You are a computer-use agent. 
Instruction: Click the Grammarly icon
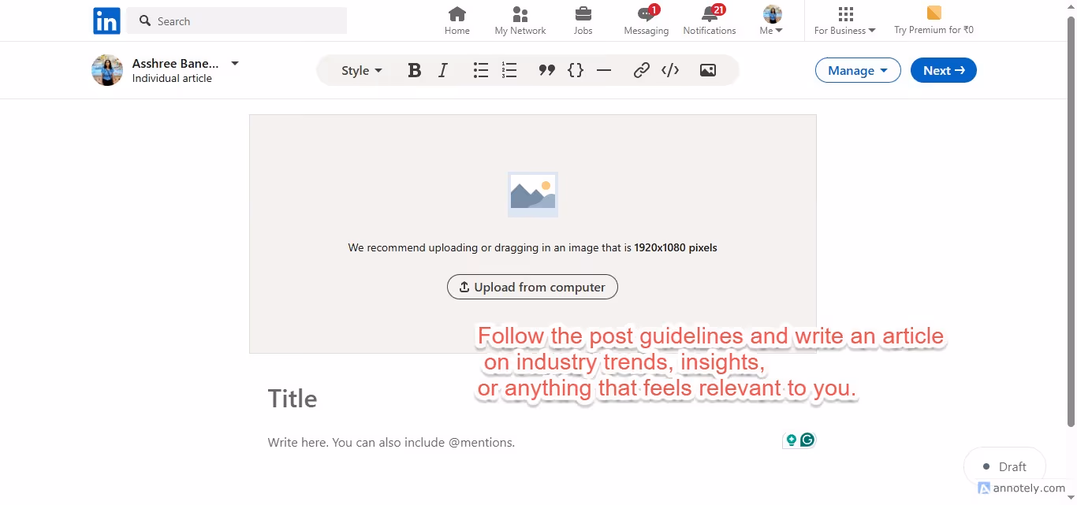[x=807, y=440]
